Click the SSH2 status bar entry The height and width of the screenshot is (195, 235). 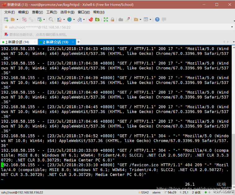pyautogui.click(x=144, y=193)
